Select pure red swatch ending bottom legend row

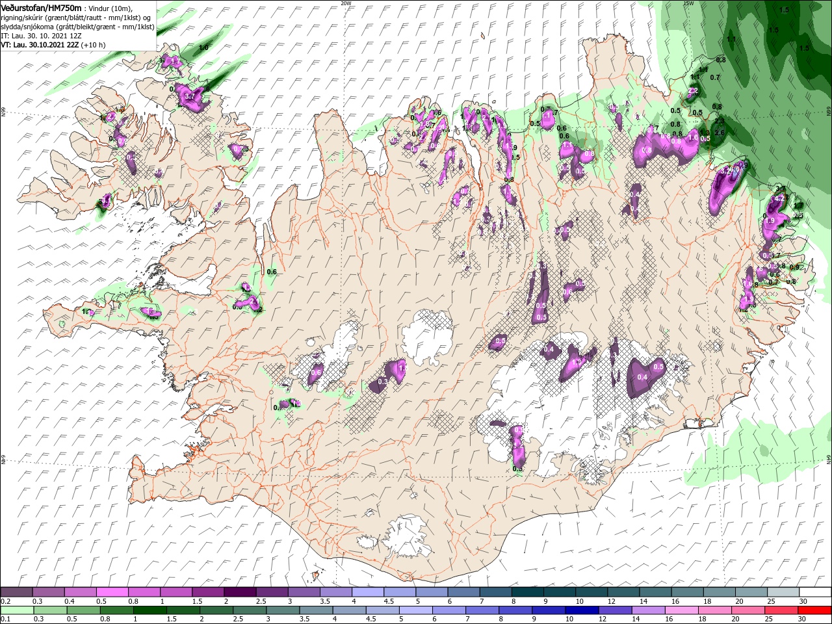(815, 610)
